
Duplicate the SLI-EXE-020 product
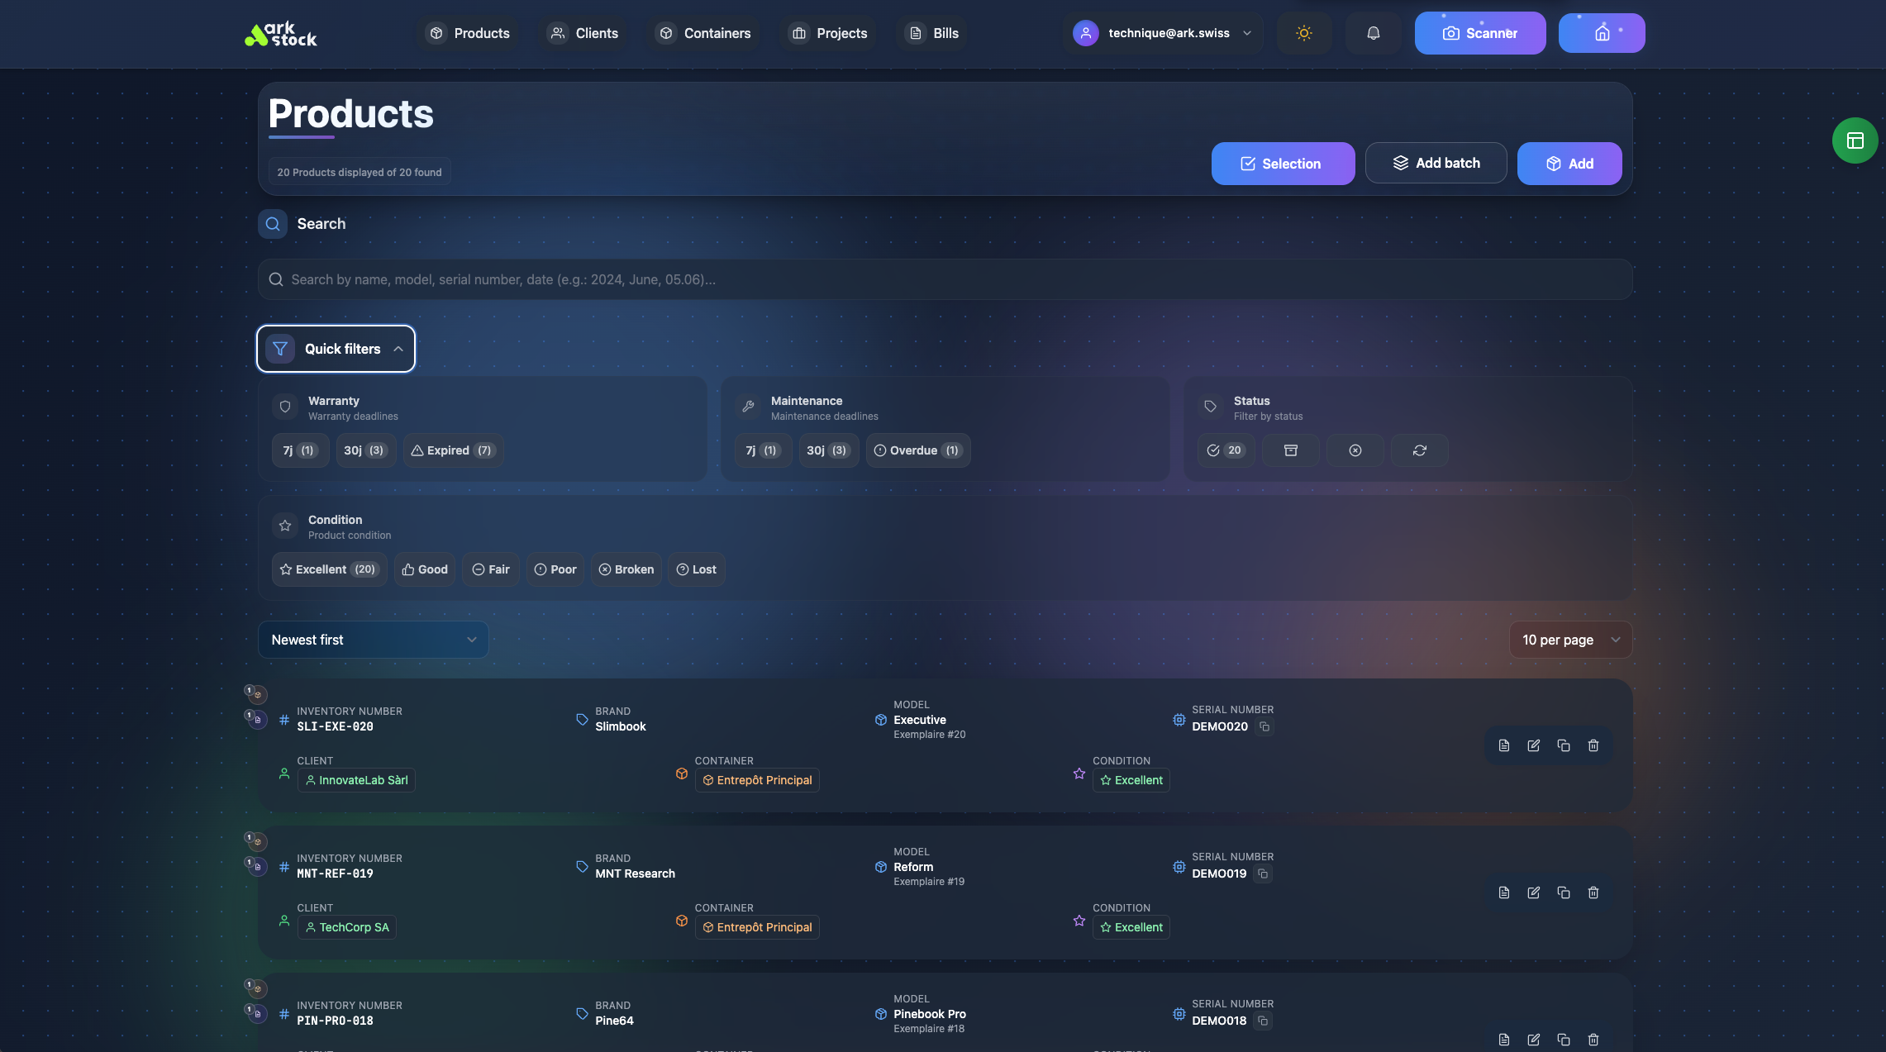(1564, 745)
